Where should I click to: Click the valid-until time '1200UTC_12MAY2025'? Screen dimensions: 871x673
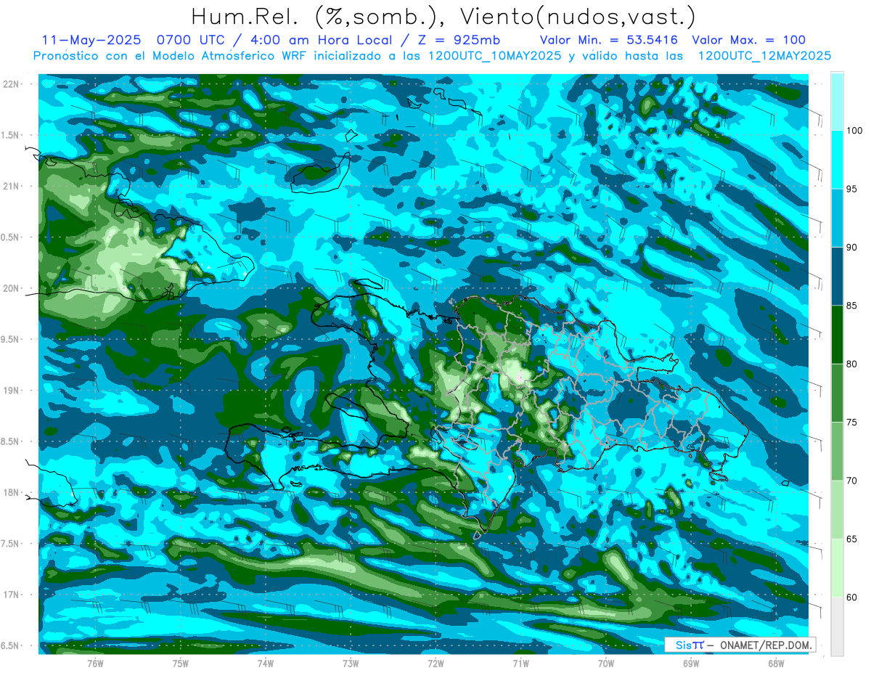pyautogui.click(x=764, y=56)
